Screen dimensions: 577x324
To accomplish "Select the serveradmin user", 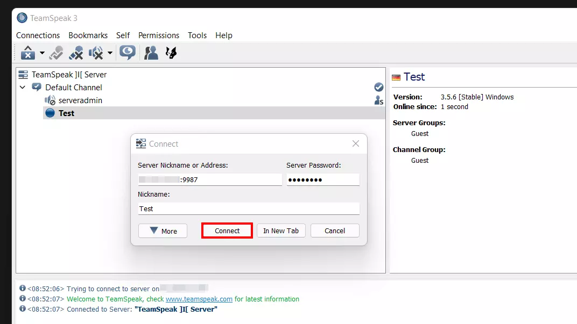I will 80,100.
